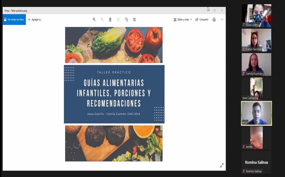
Task: Select the highlighted jesus video tile
Action: pyautogui.click(x=256, y=113)
